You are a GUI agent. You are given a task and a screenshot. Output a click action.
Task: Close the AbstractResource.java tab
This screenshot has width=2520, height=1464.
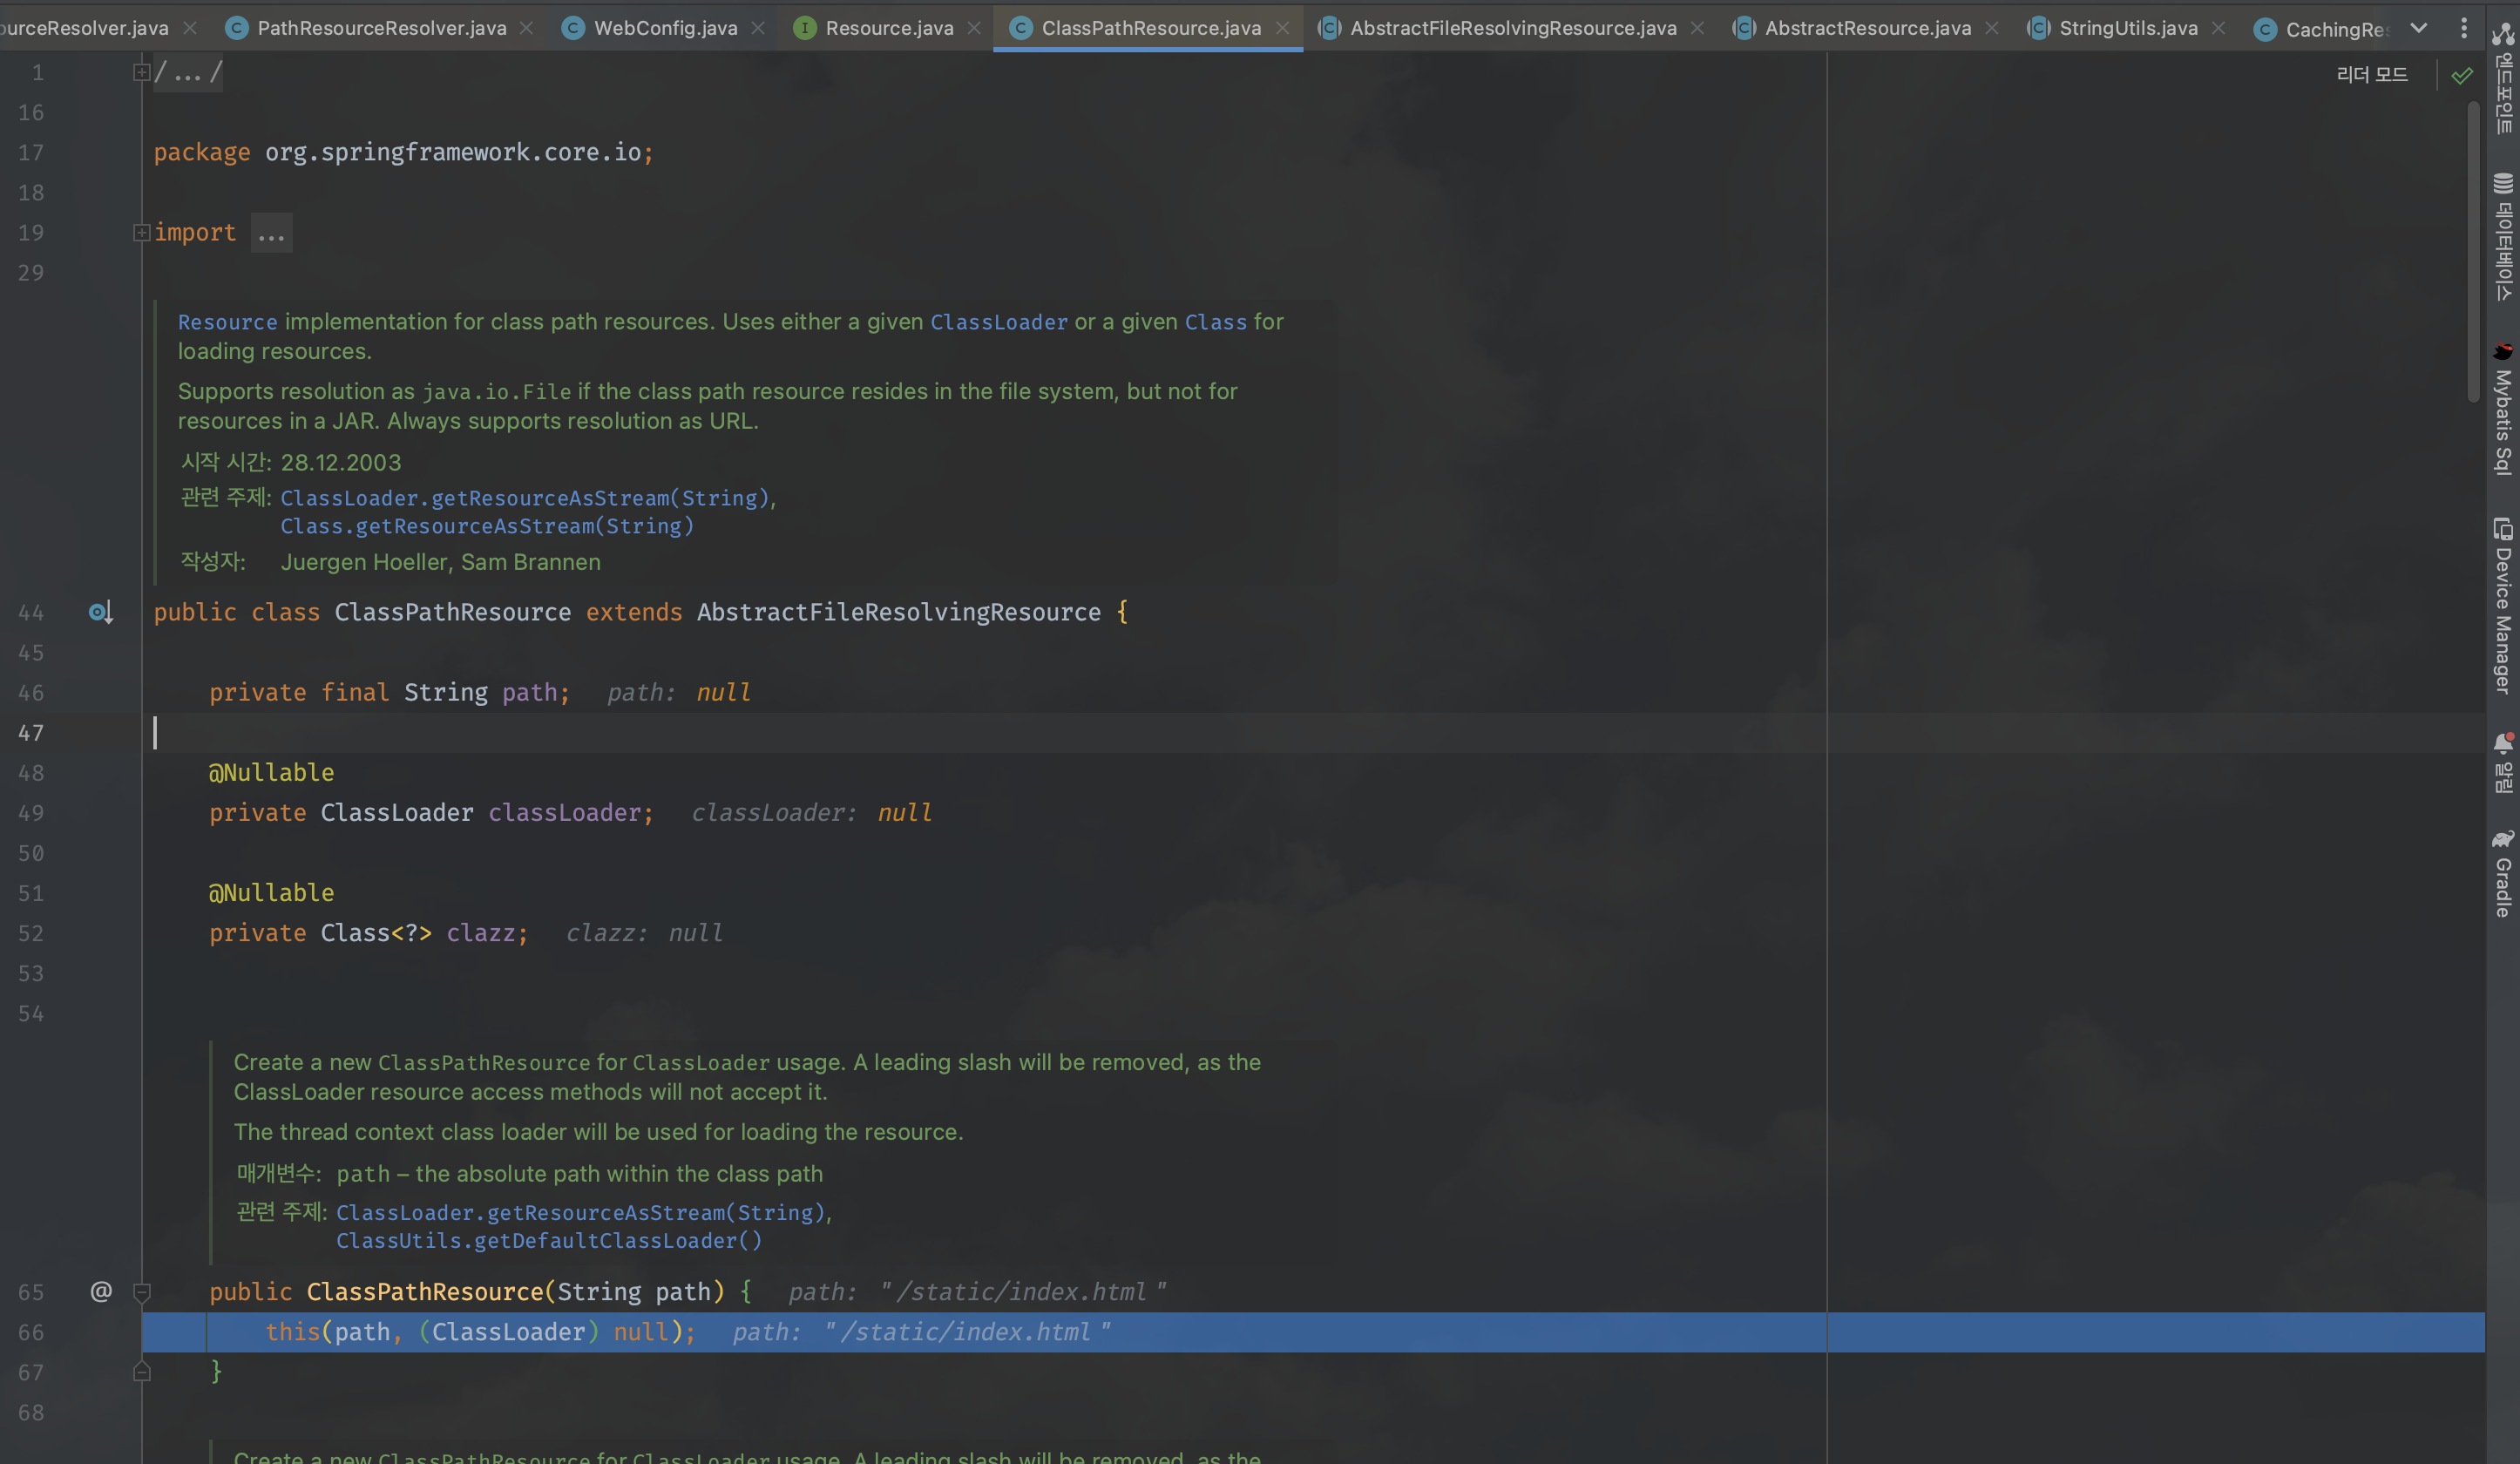[1992, 28]
